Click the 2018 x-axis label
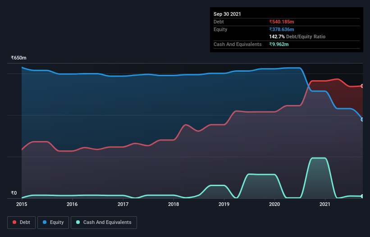This screenshot has width=370, height=237. pos(174,204)
